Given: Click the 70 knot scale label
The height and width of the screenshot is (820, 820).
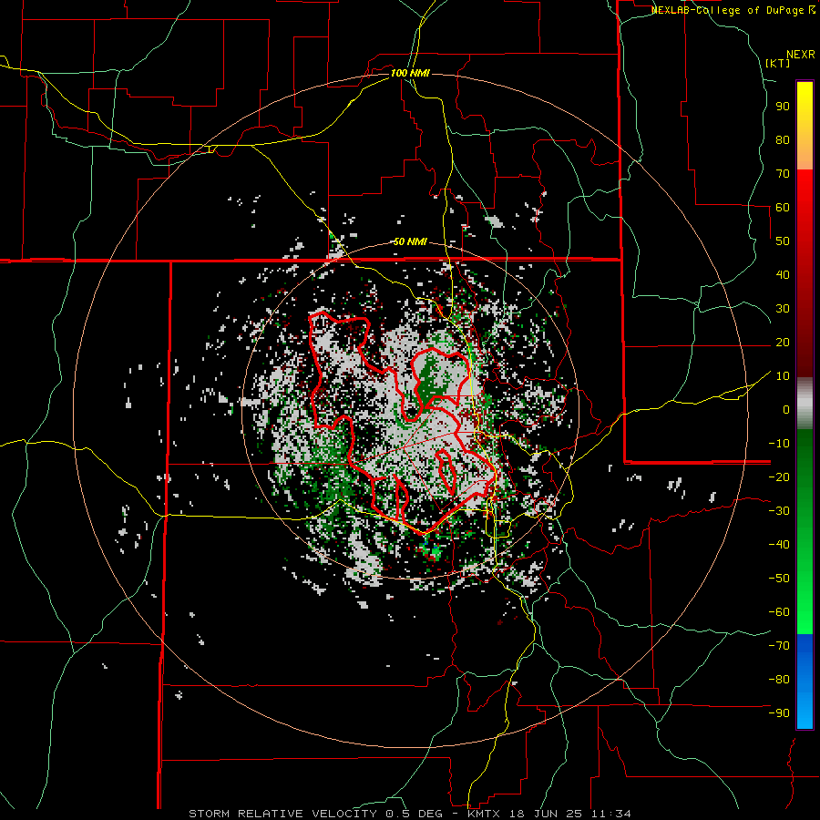Looking at the screenshot, I should click(x=783, y=174).
